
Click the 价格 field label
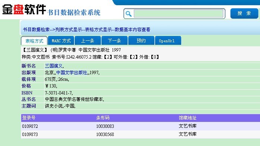(x=26, y=86)
